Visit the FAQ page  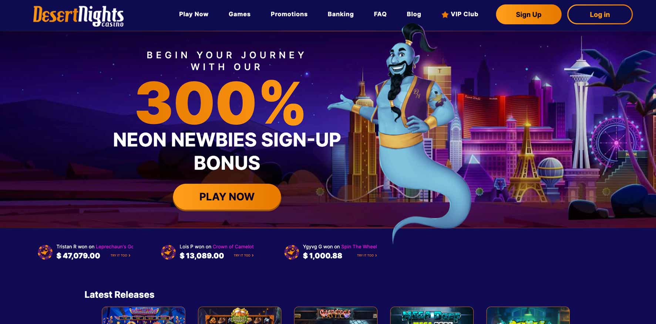click(380, 14)
